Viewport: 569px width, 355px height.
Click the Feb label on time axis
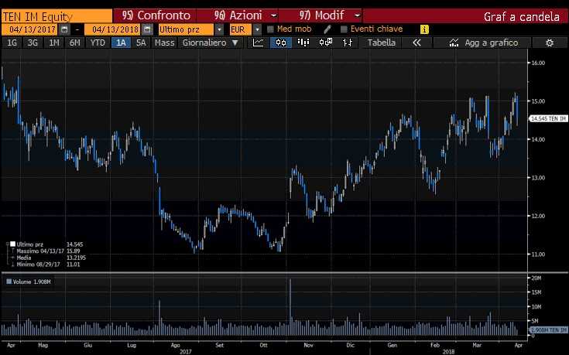435,345
